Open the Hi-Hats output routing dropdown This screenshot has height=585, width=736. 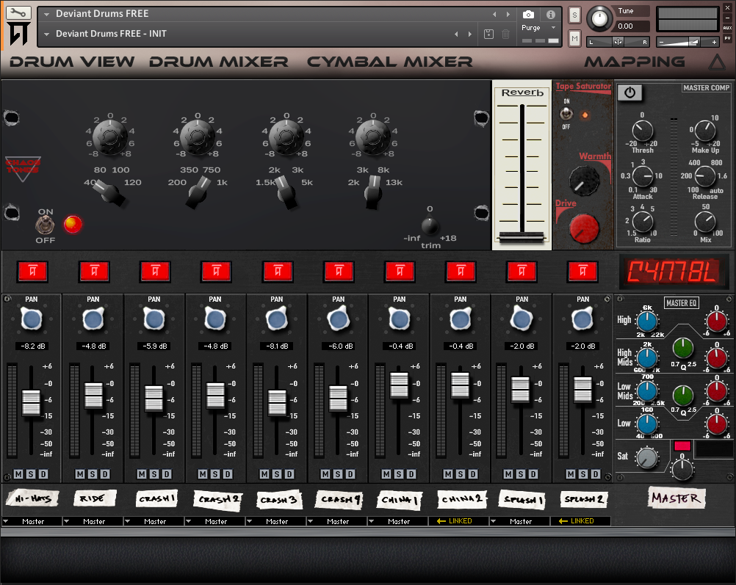pos(32,521)
